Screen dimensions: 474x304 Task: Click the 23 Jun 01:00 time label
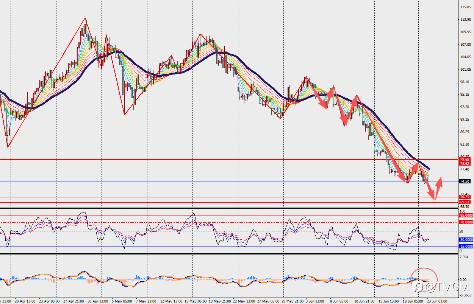436,301
